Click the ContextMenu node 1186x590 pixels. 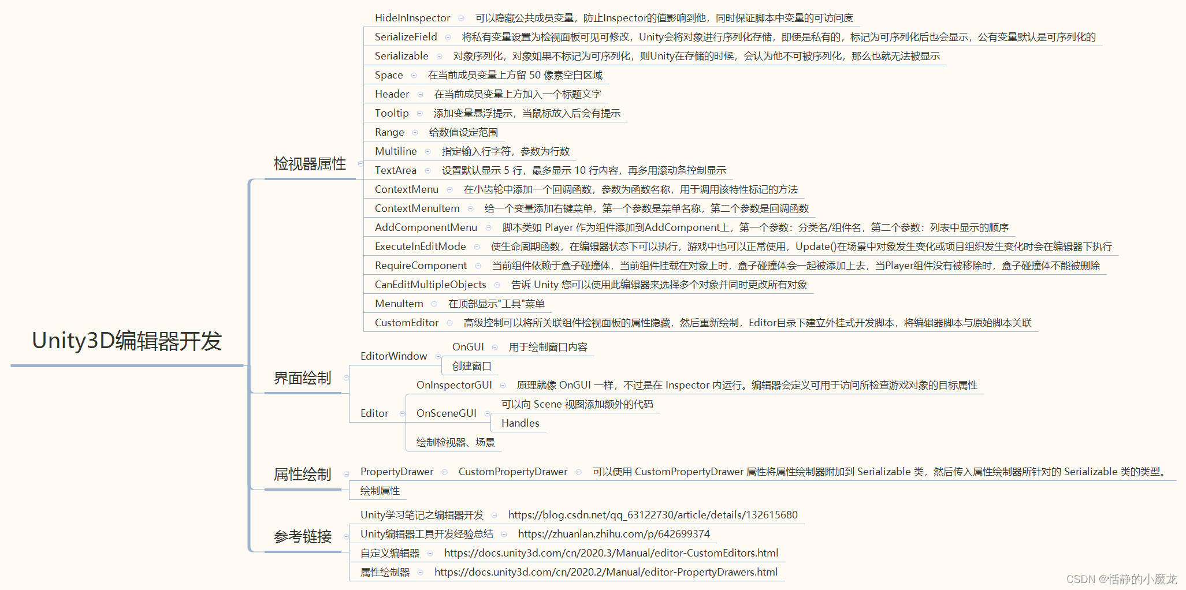(407, 189)
